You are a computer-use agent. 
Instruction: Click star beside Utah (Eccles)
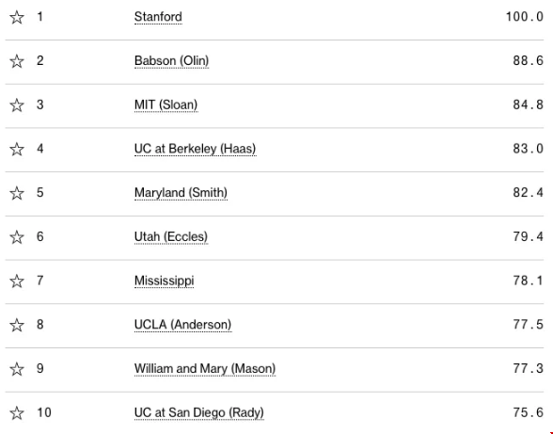point(17,237)
